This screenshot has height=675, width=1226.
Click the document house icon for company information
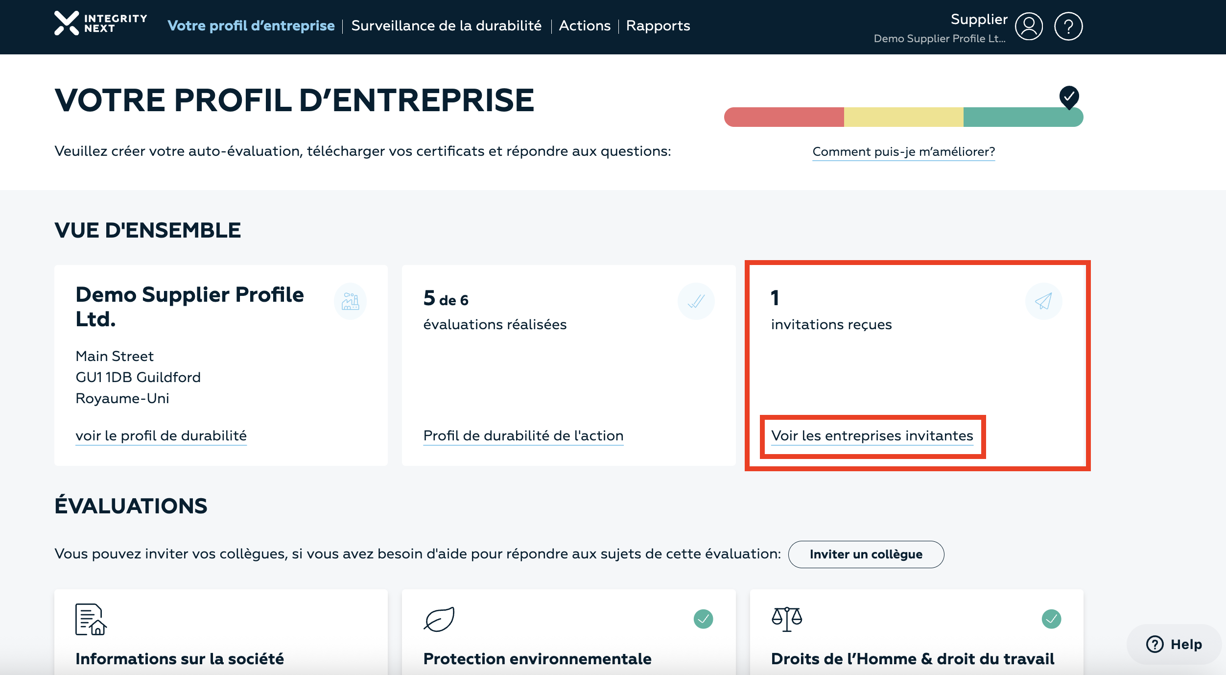(x=91, y=619)
